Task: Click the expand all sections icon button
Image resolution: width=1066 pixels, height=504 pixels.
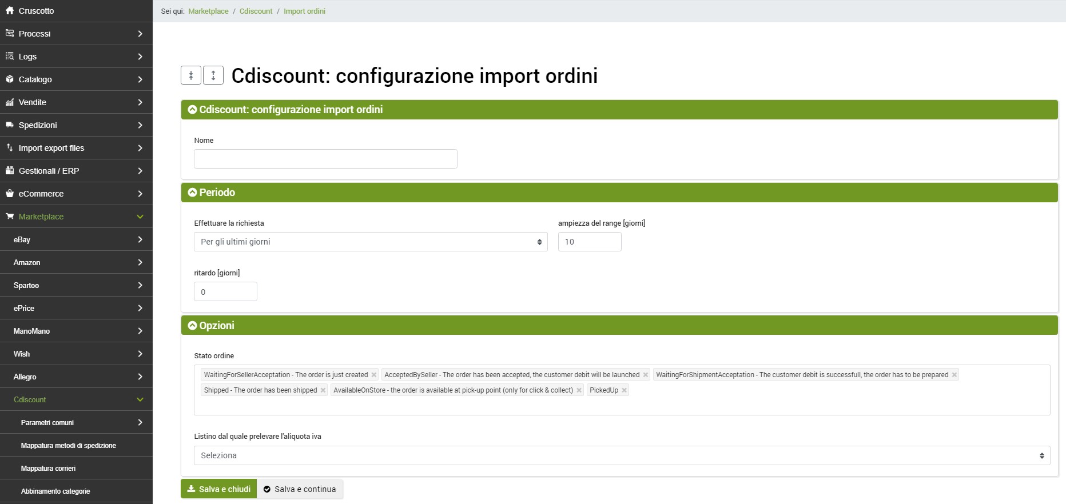Action: coord(213,75)
